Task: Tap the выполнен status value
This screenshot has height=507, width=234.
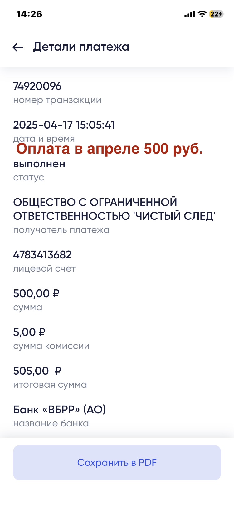Action: [x=39, y=164]
